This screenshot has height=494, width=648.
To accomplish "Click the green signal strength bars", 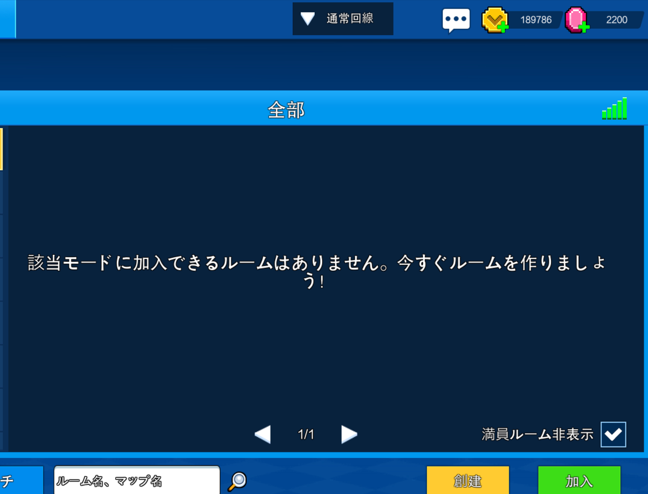I will click(614, 109).
